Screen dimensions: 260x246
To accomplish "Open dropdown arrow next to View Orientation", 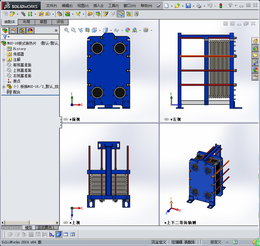I will coord(100,30).
